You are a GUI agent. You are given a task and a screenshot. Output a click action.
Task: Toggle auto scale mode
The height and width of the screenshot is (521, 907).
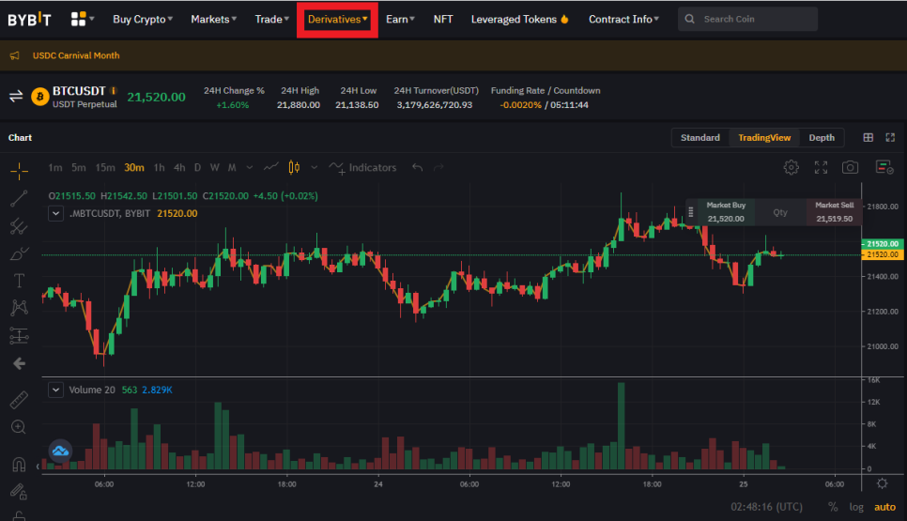(884, 507)
